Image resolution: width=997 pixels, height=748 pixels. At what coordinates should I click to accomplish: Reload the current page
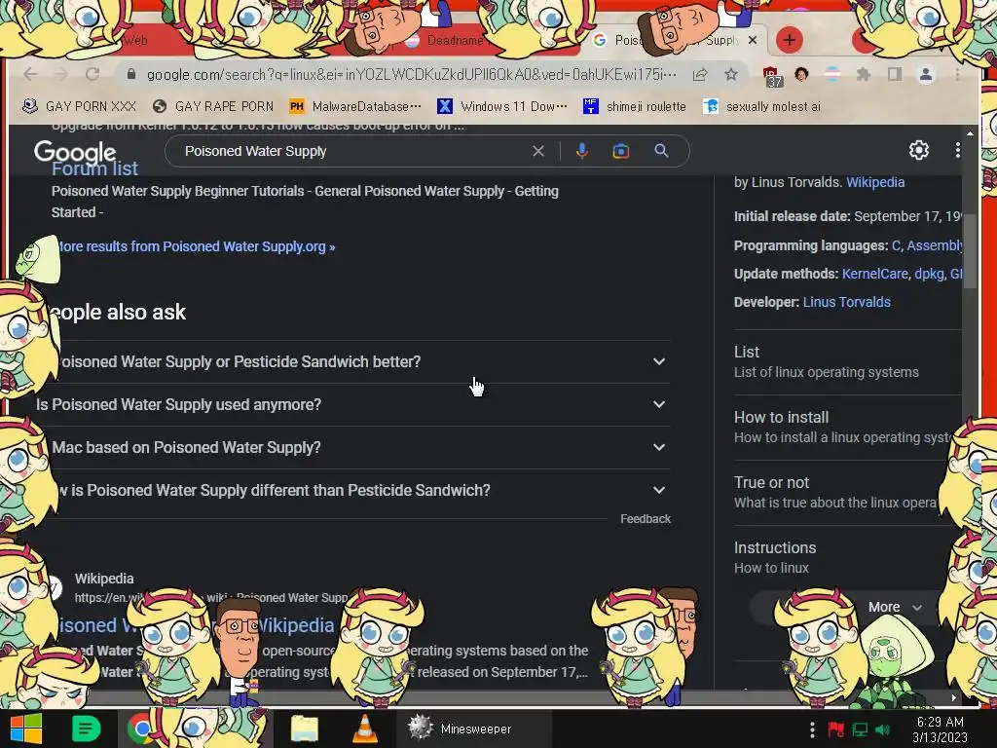tap(92, 74)
